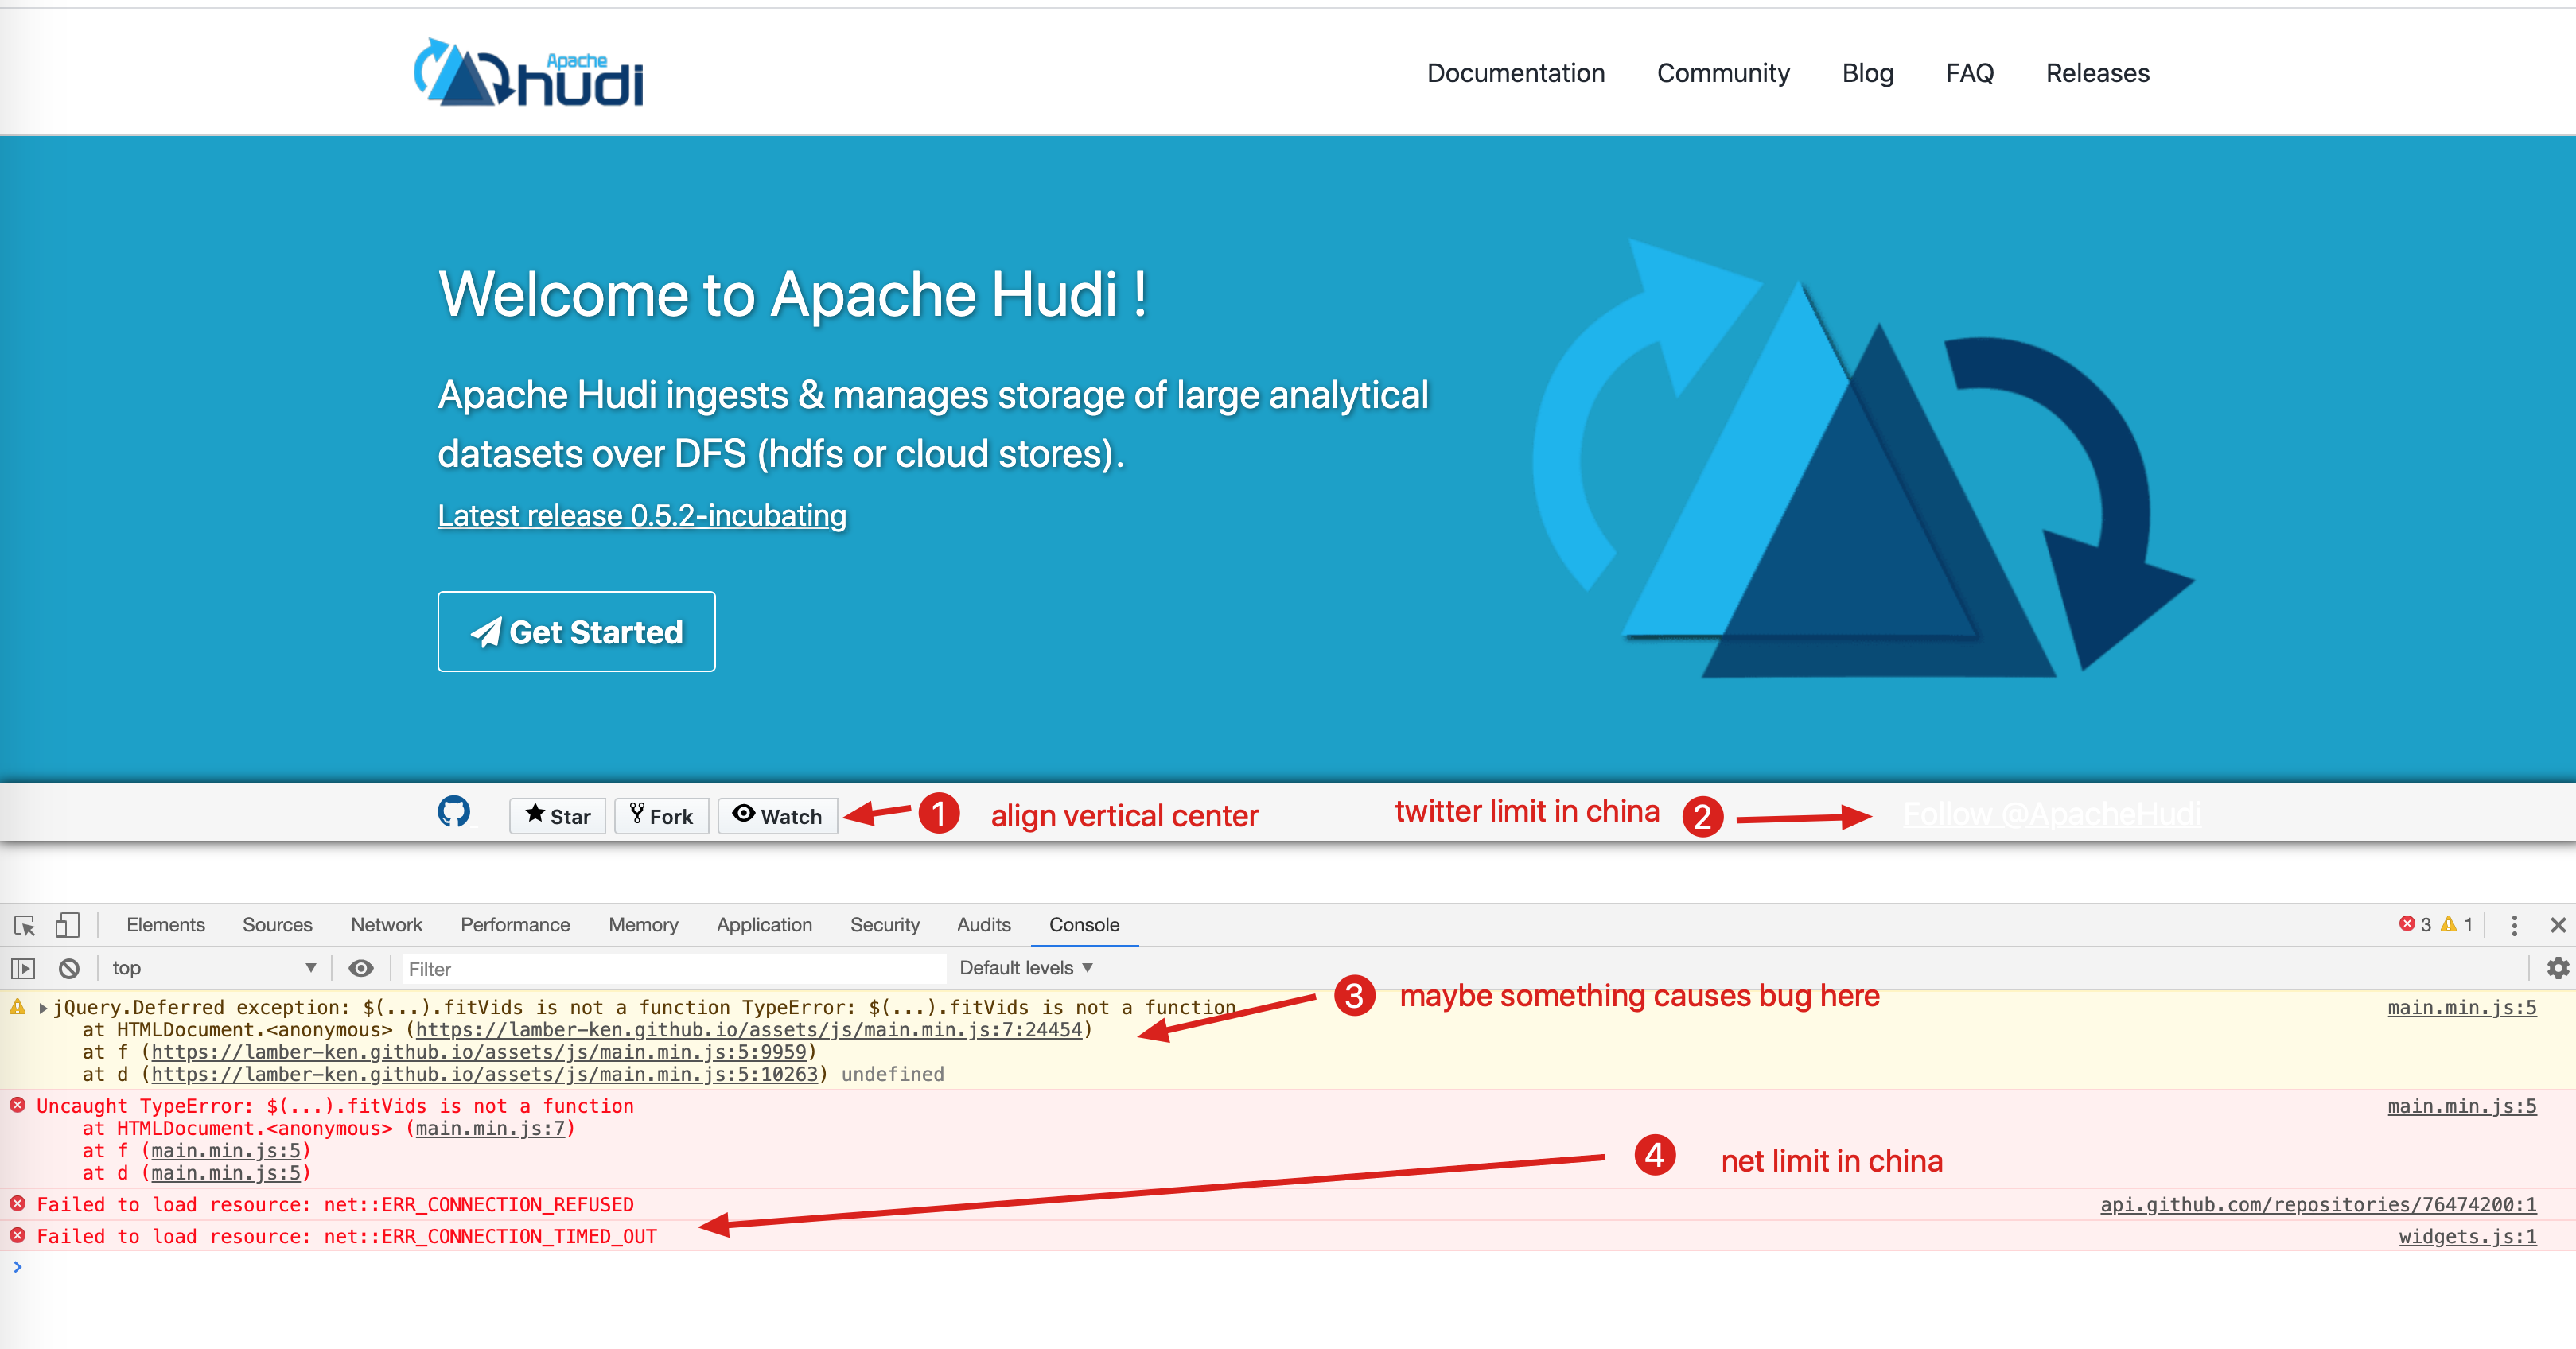Expand the jQuery.Deferred exception warning
This screenshot has height=1349, width=2576.
pyautogui.click(x=43, y=1008)
